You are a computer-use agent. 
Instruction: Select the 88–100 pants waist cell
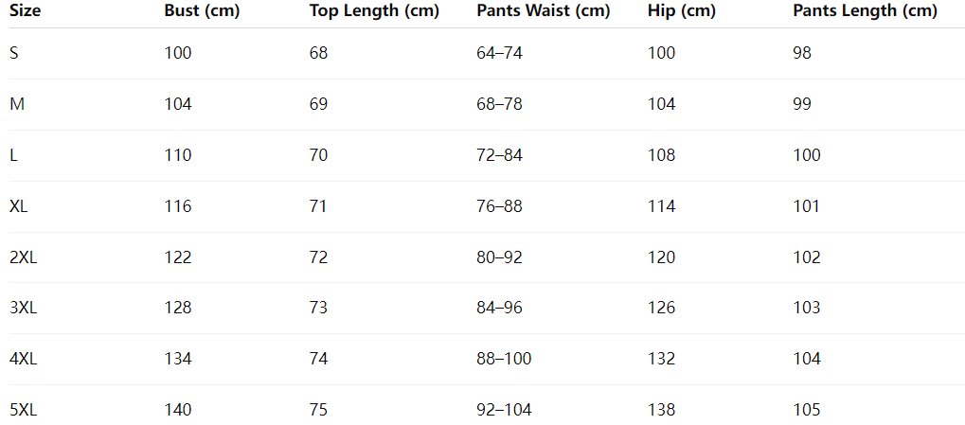504,359
